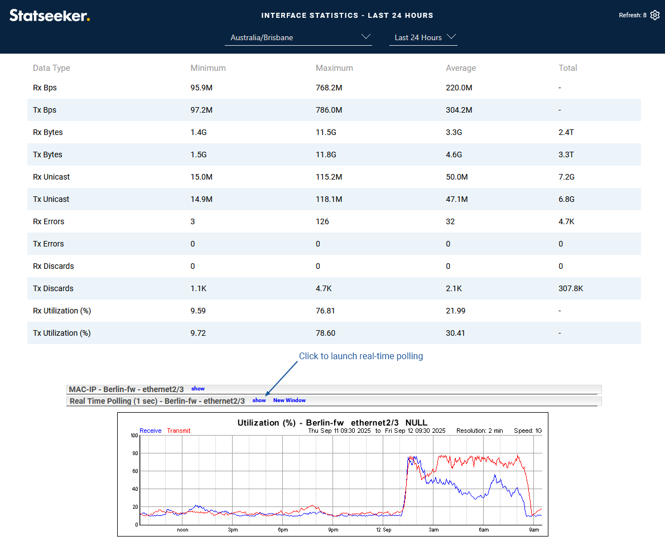Click the Rx Utilization (%) row label

coord(62,311)
